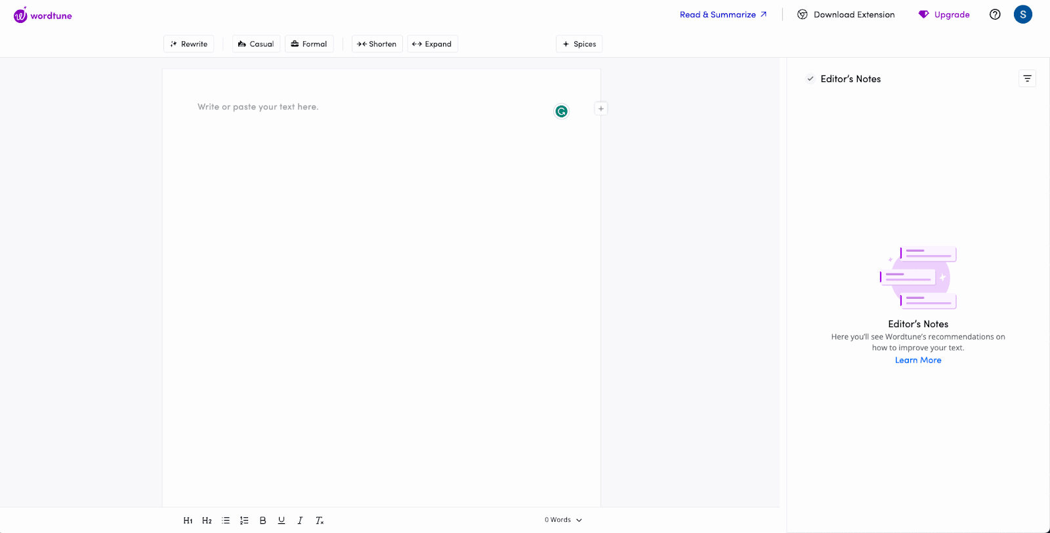
Task: Insert a numbered list
Action: 244,521
